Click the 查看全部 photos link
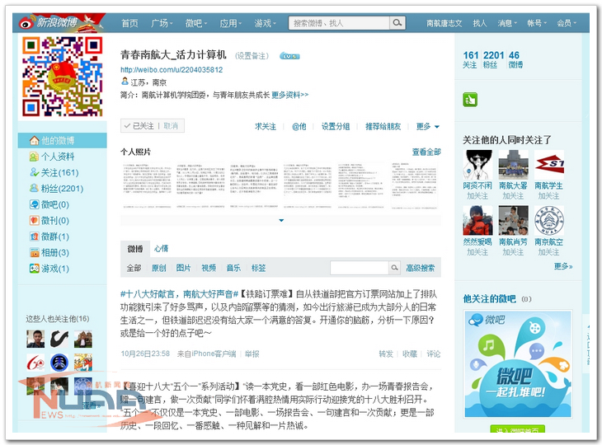The height and width of the screenshot is (445, 602). (x=426, y=152)
